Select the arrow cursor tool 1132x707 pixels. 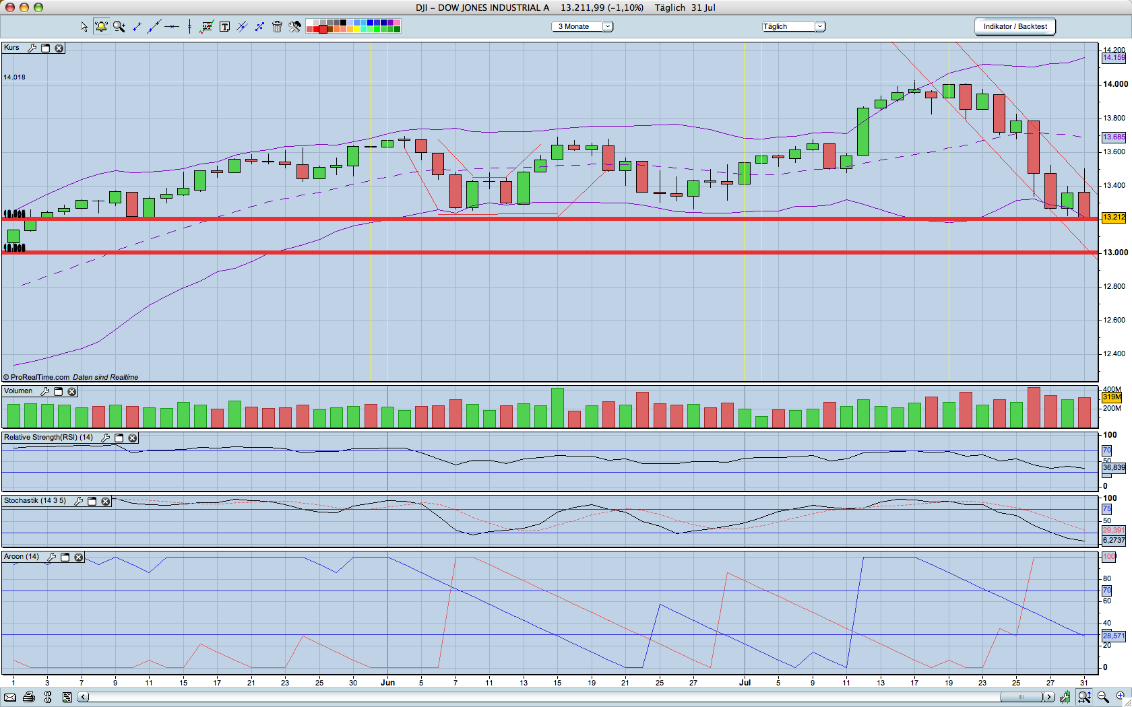coord(84,27)
